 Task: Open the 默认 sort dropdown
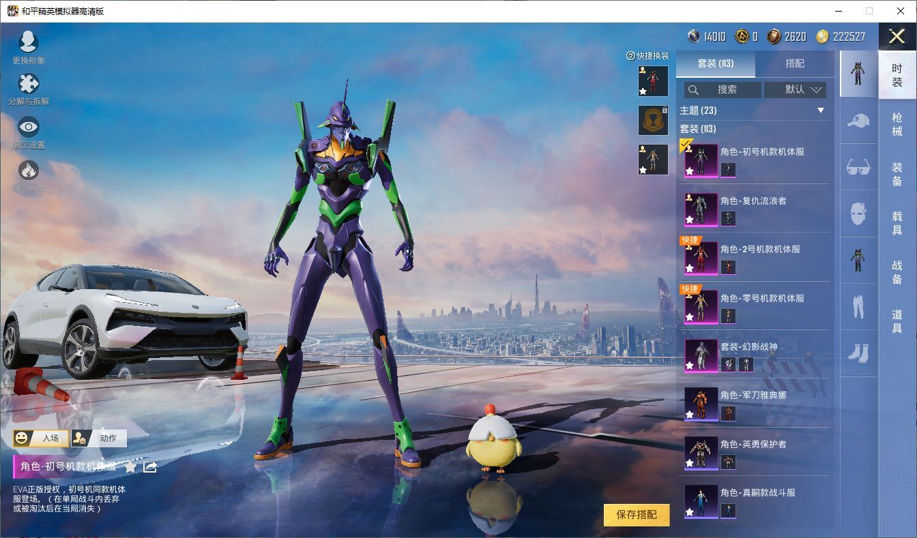point(795,89)
